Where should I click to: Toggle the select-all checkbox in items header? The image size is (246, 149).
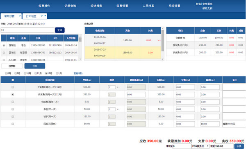pos(13,80)
